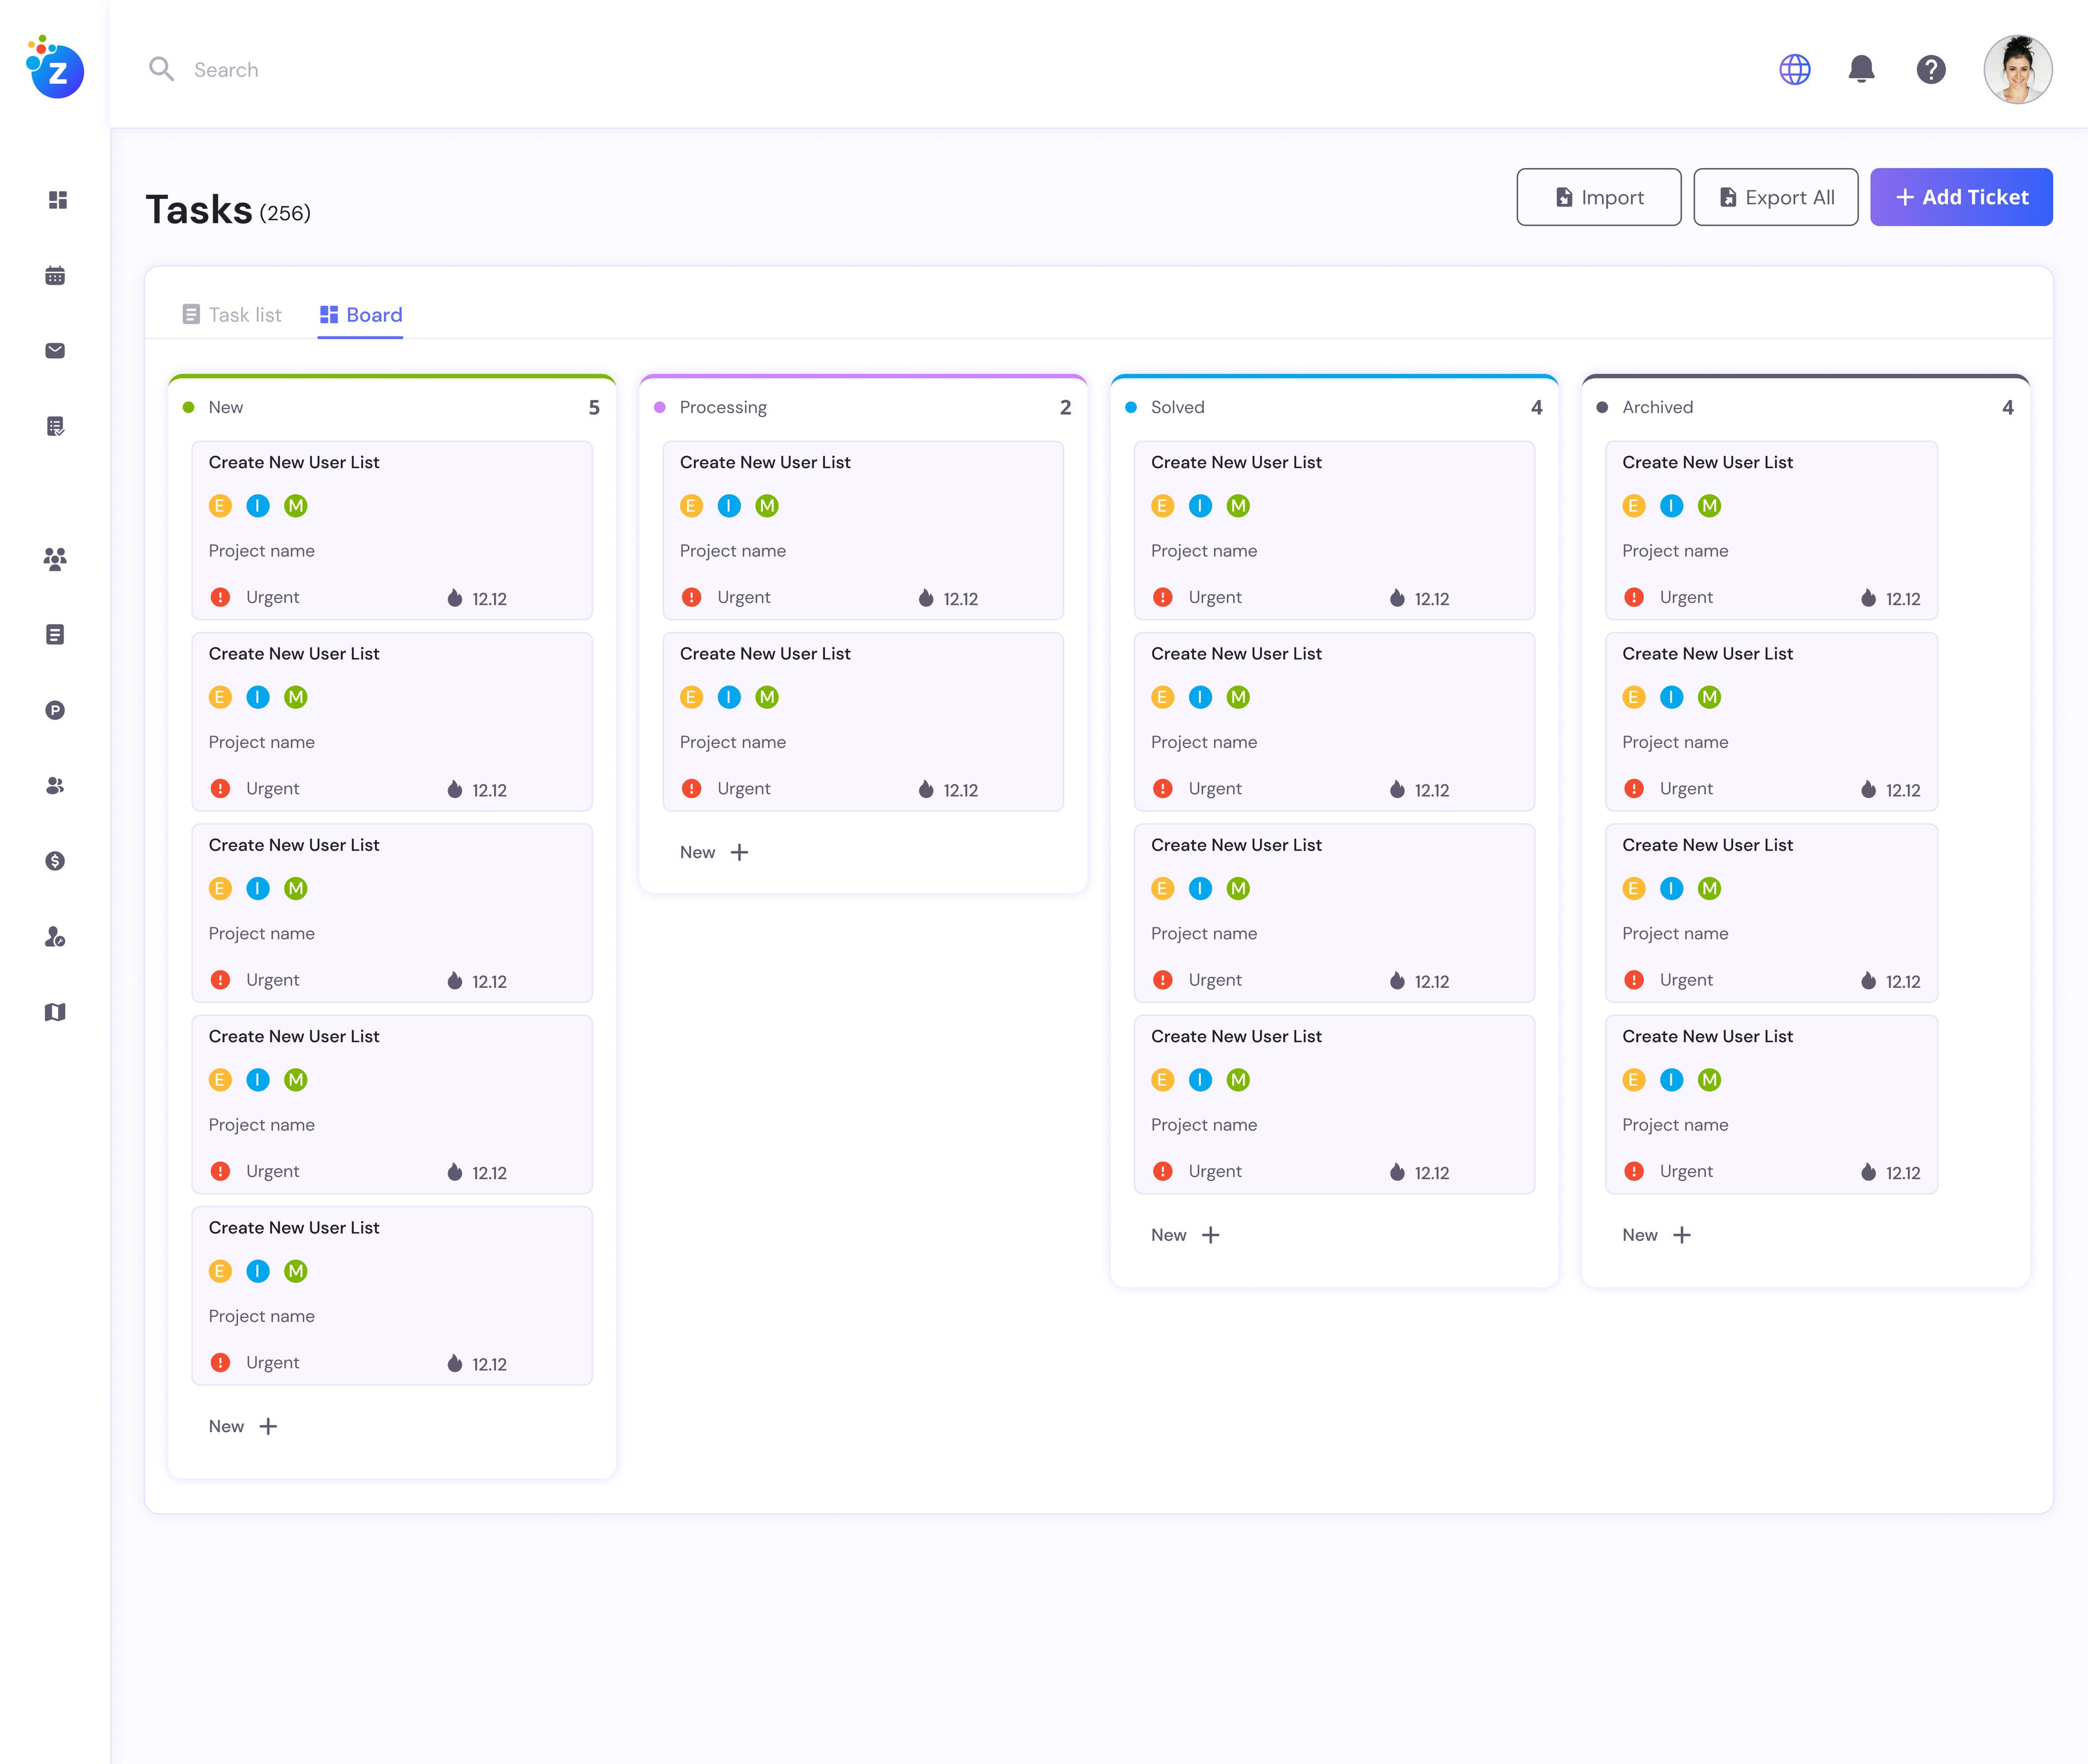2088x1764 pixels.
Task: Click Project name on fifth New card
Action: click(261, 1316)
